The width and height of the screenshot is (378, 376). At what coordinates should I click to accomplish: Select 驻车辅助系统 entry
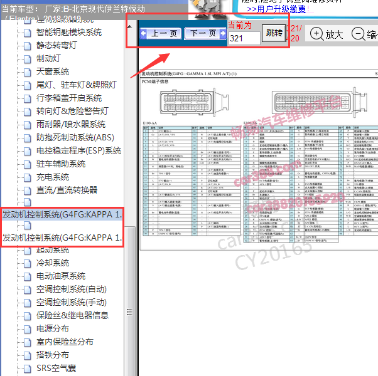(x=61, y=164)
